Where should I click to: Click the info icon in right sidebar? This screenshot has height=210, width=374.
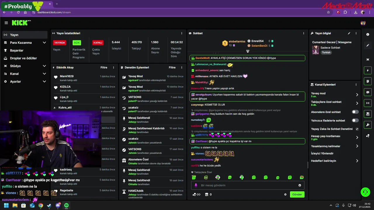368,34
